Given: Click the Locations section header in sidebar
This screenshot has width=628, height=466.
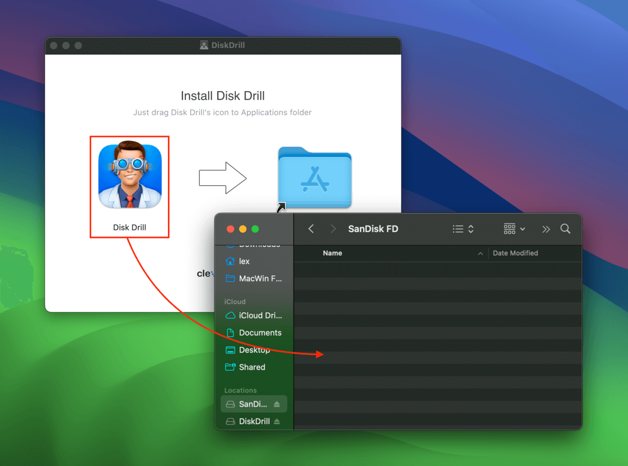Looking at the screenshot, I should pos(241,391).
